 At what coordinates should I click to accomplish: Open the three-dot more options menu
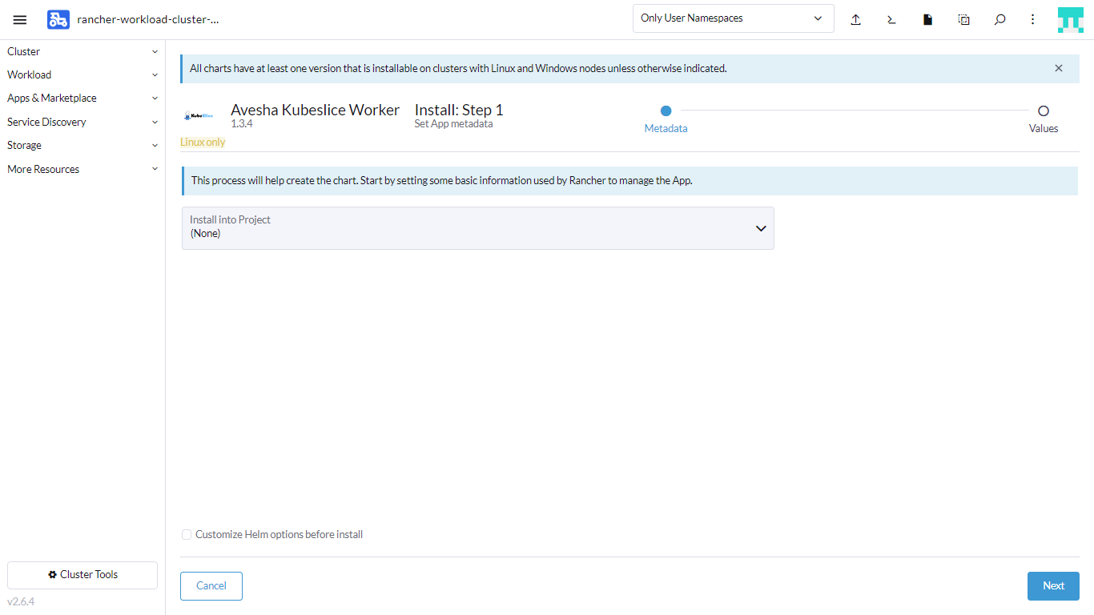1033,20
